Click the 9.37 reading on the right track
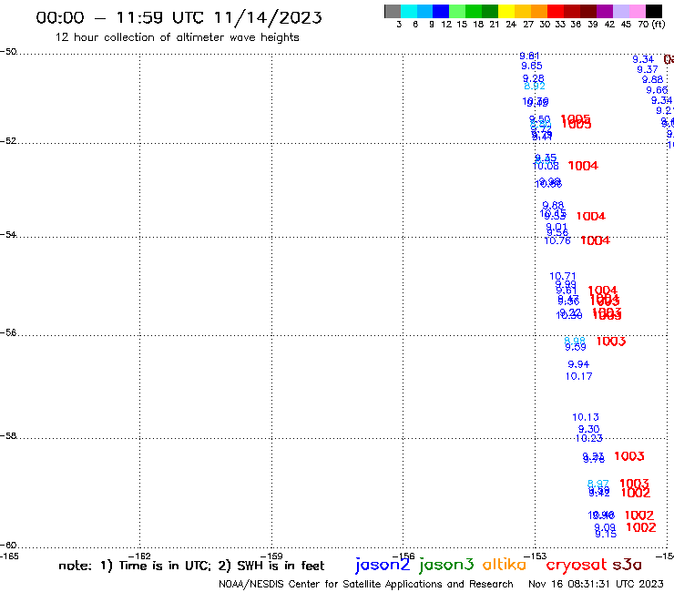Screen dimensions: 674x592 point(648,69)
